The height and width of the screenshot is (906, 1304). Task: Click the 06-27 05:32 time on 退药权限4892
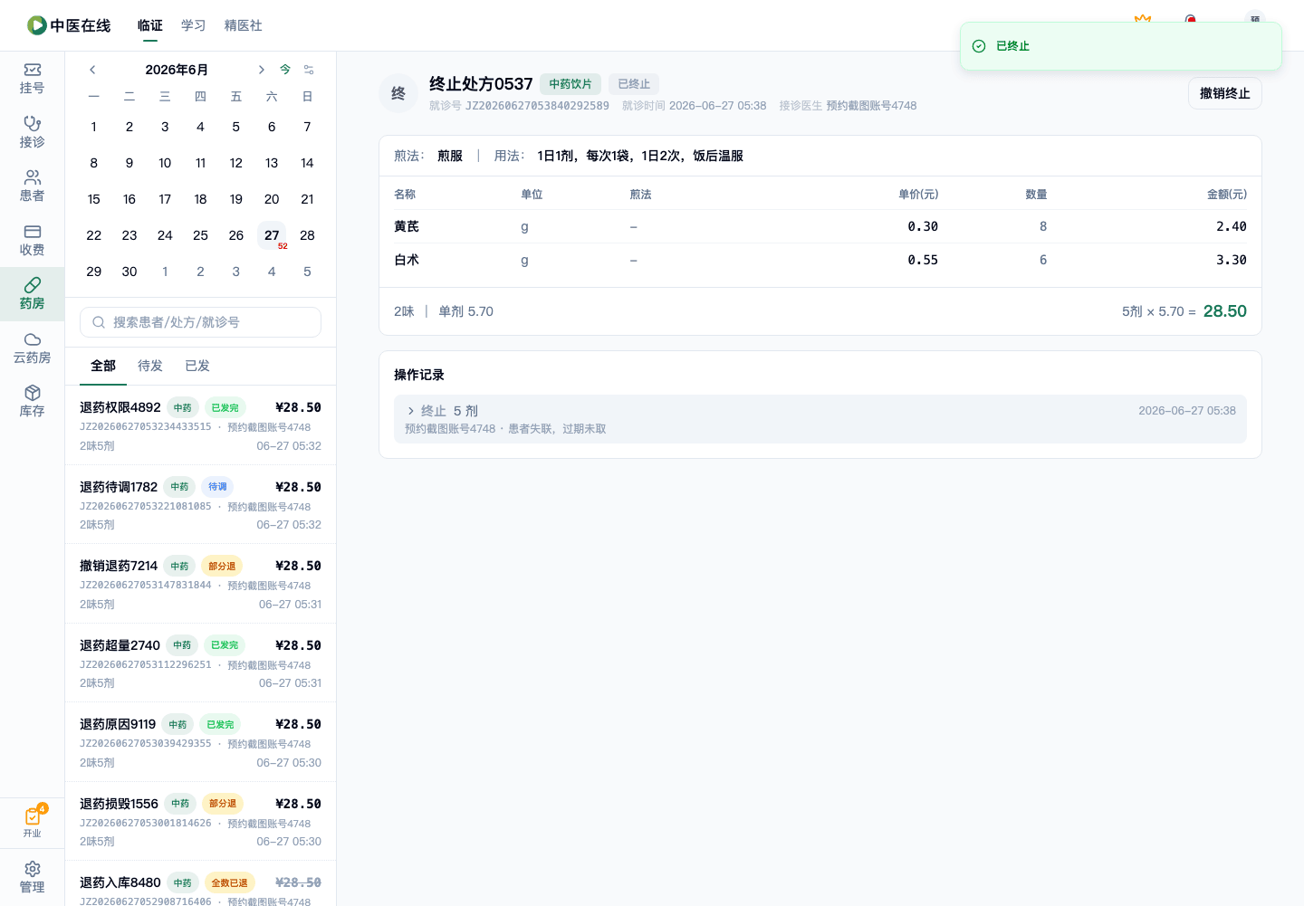pos(289,446)
